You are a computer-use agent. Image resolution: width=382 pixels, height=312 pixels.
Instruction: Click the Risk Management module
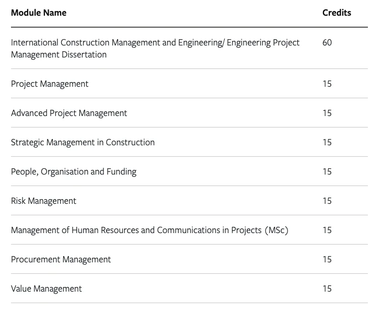point(43,201)
